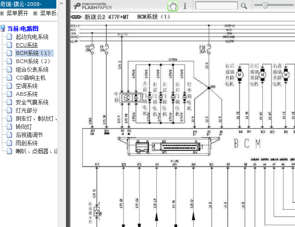The width and height of the screenshot is (295, 227).
Task: Click 菜单折叠 to collapse the menu
Action: point(49,13)
